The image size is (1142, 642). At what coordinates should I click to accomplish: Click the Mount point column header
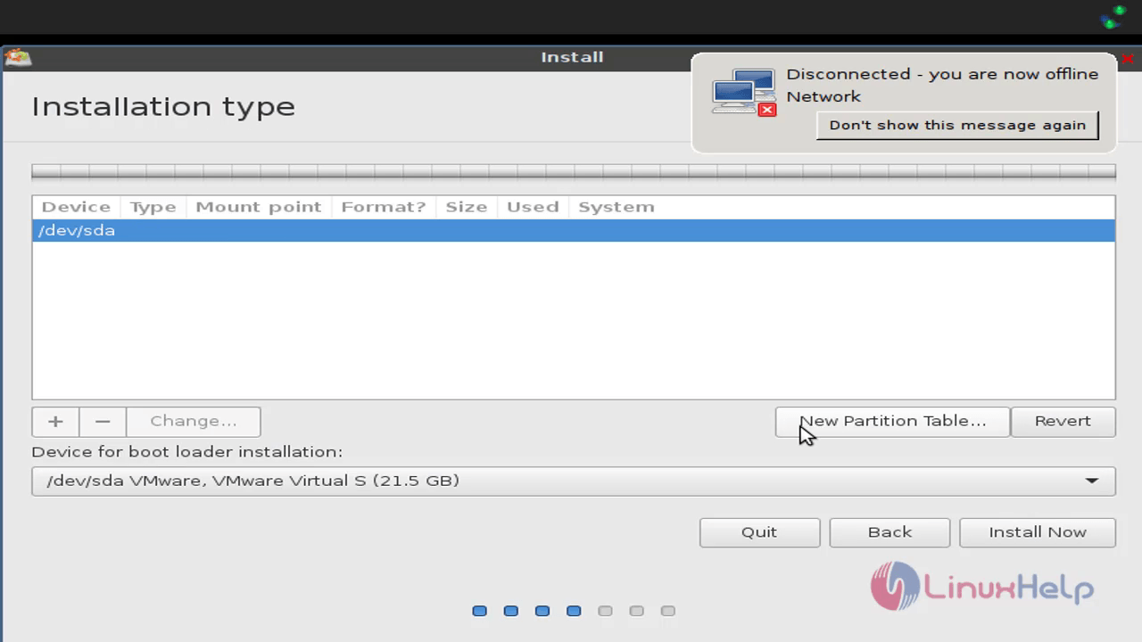(x=258, y=207)
